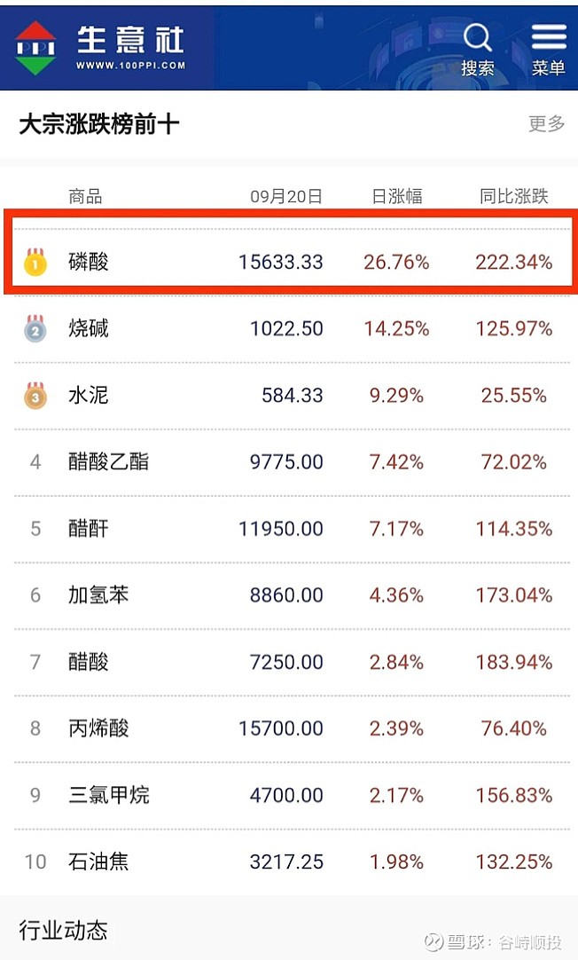The image size is (578, 960).
Task: Open the 行业动态 section heading
Action: pos(64,930)
